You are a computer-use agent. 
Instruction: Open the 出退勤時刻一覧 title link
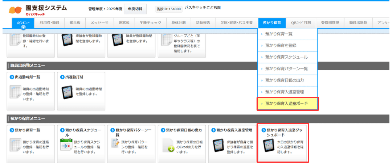pyautogui.click(x=27, y=77)
